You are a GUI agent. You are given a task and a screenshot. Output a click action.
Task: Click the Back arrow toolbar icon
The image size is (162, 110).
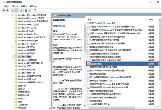[x=4, y=10]
